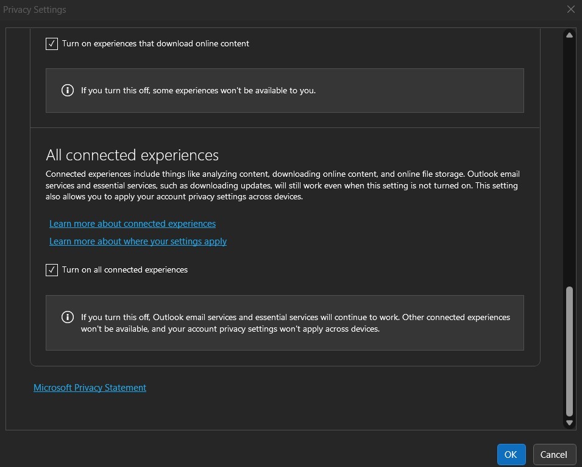Image resolution: width=582 pixels, height=467 pixels.
Task: Open the Microsoft Privacy Statement link
Action: pyautogui.click(x=90, y=388)
